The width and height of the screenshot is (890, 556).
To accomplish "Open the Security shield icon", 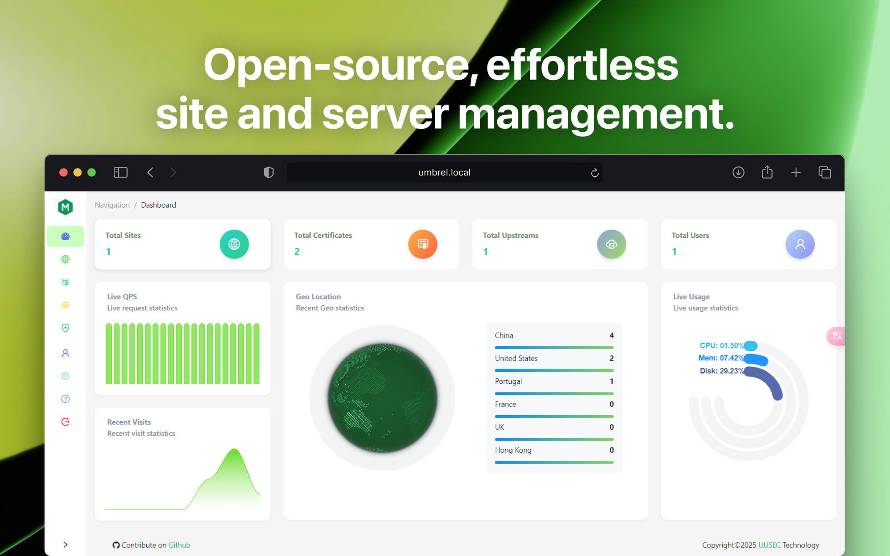I will (66, 328).
